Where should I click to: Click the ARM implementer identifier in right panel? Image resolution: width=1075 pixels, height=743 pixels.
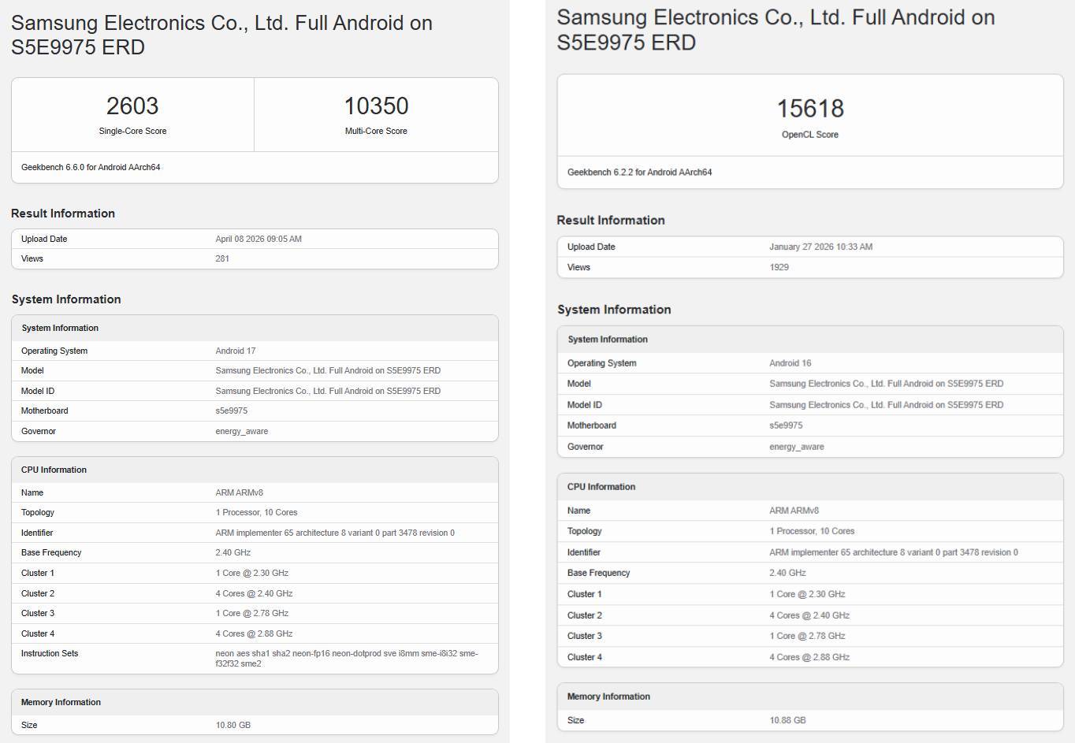click(894, 552)
